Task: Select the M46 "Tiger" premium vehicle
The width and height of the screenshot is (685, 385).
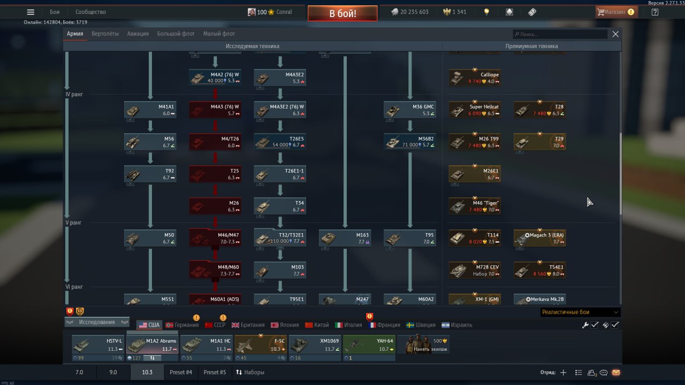Action: 475,206
